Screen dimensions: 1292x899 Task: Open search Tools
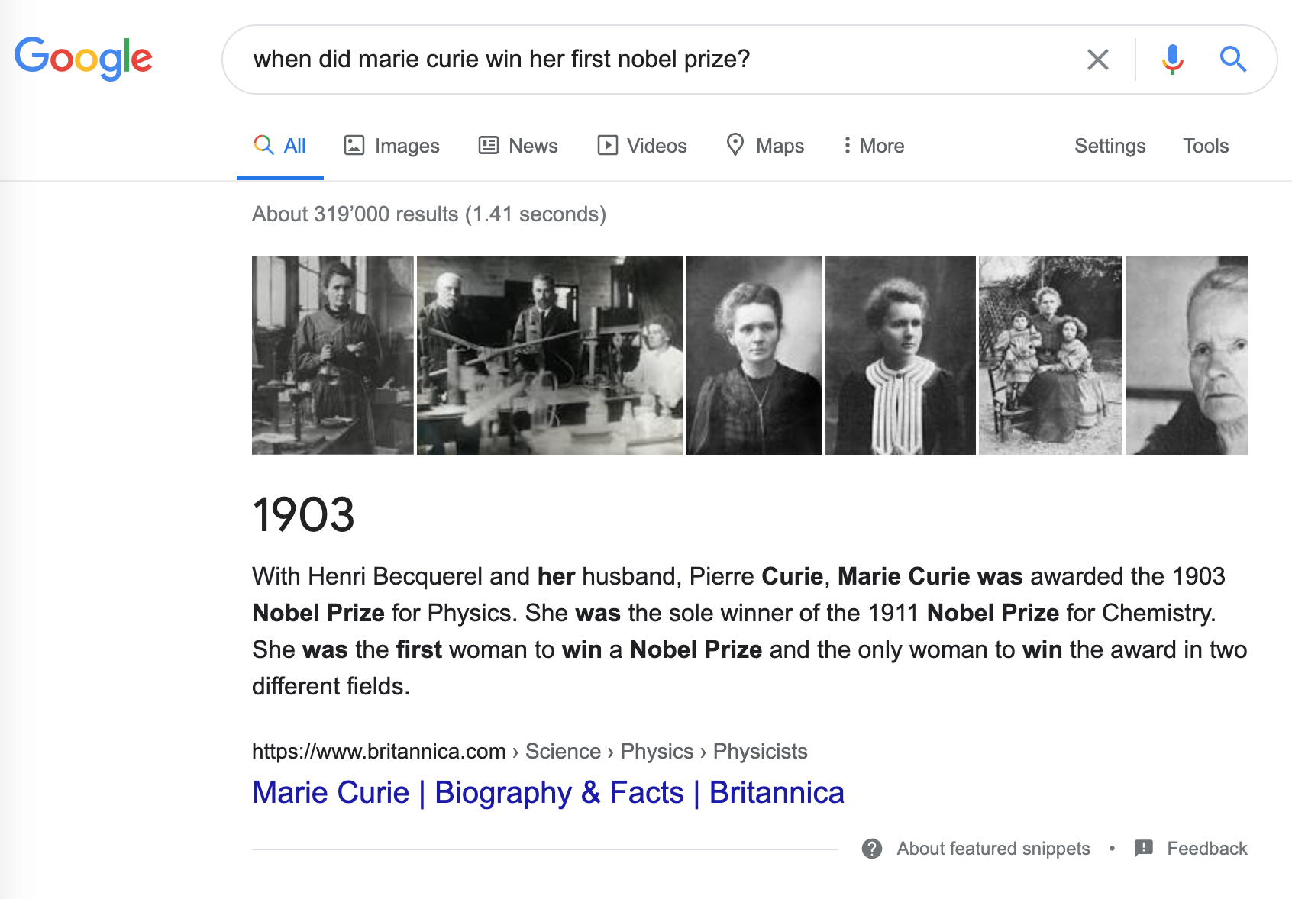pos(1206,146)
